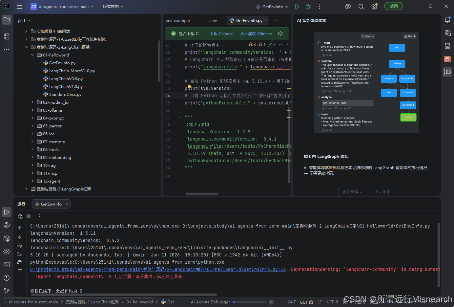Expand 案例与源码-3-LangGraph框架 folder
This screenshot has width=454, height=307.
(x=26, y=189)
